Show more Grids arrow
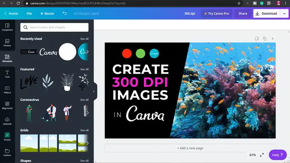The height and width of the screenshot is (163, 290). [87, 143]
